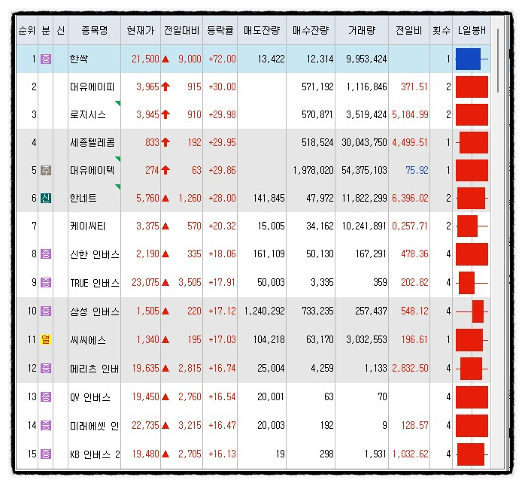This screenshot has width=525, height=486.
Task: Click the upper-limit arrow in 세종텔레콤 row
Action: [165, 142]
